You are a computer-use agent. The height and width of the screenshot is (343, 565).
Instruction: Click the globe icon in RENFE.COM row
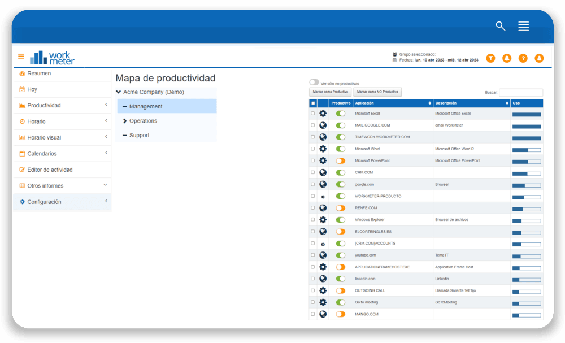tap(323, 208)
